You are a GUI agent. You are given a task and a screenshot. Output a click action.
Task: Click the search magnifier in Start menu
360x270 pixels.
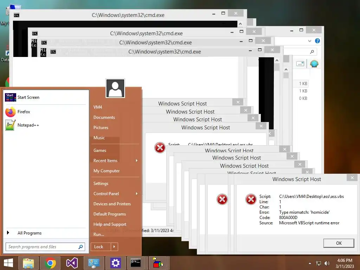point(81,247)
